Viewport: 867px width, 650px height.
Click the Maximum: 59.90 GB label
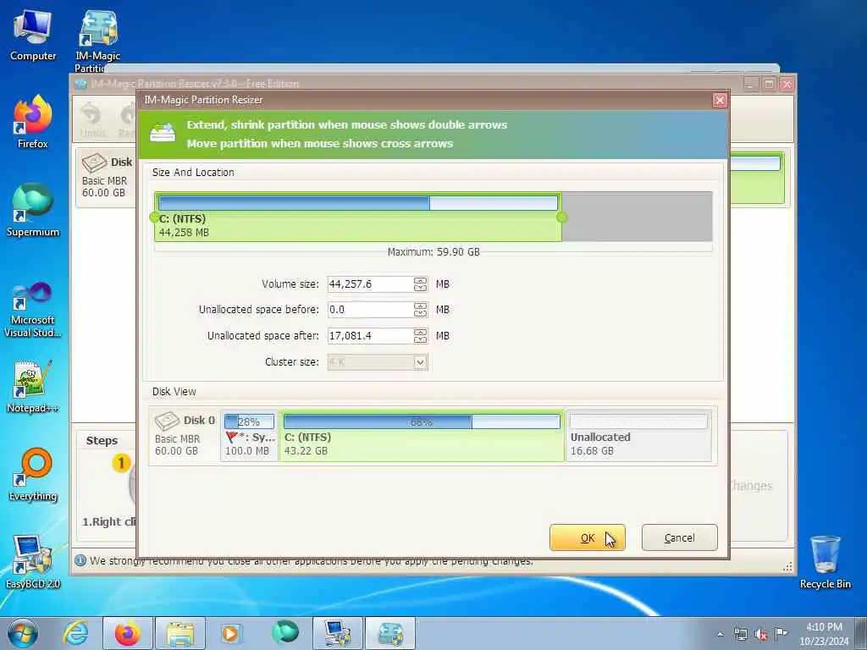(x=433, y=252)
